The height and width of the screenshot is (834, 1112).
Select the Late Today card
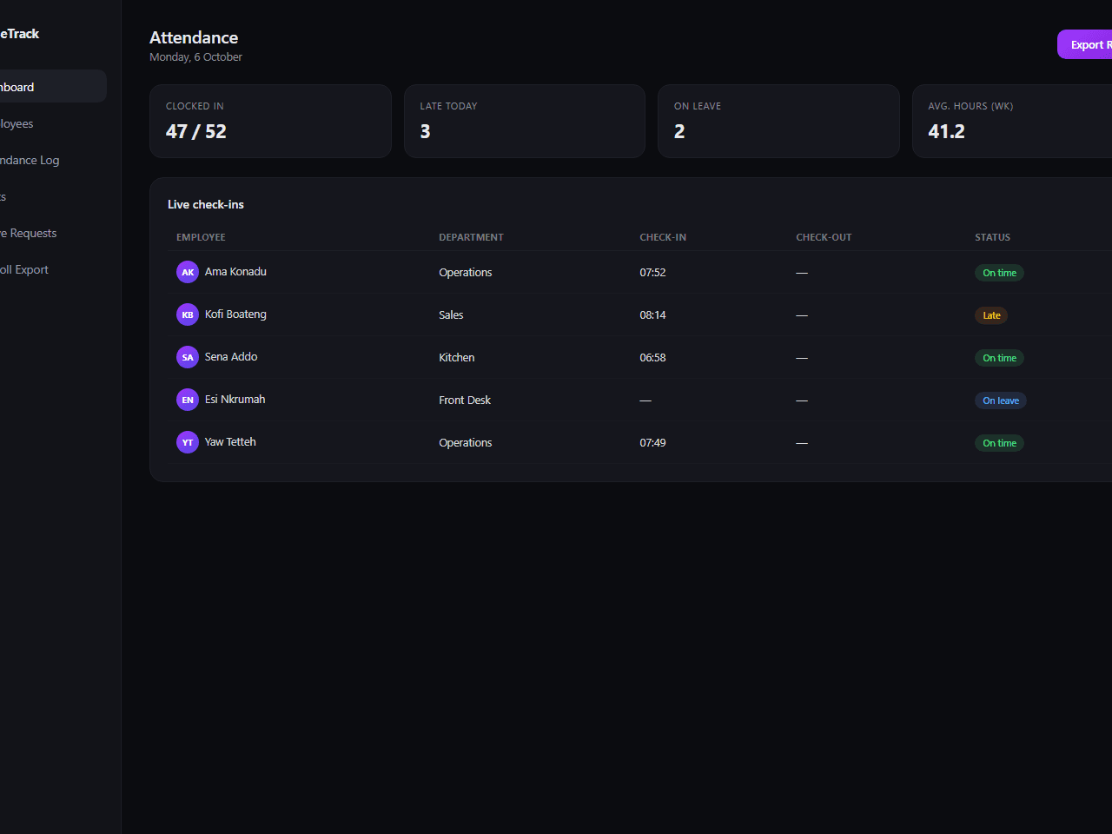point(525,121)
